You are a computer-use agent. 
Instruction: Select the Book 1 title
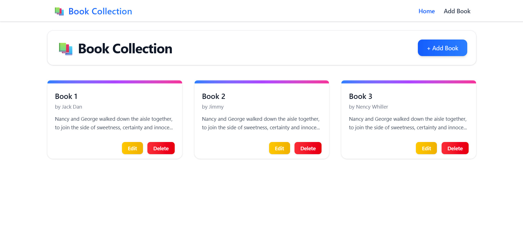66,96
